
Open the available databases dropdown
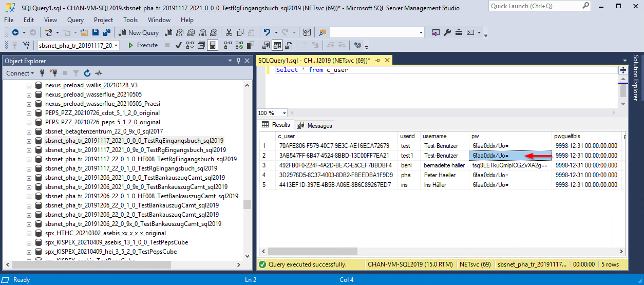click(116, 45)
